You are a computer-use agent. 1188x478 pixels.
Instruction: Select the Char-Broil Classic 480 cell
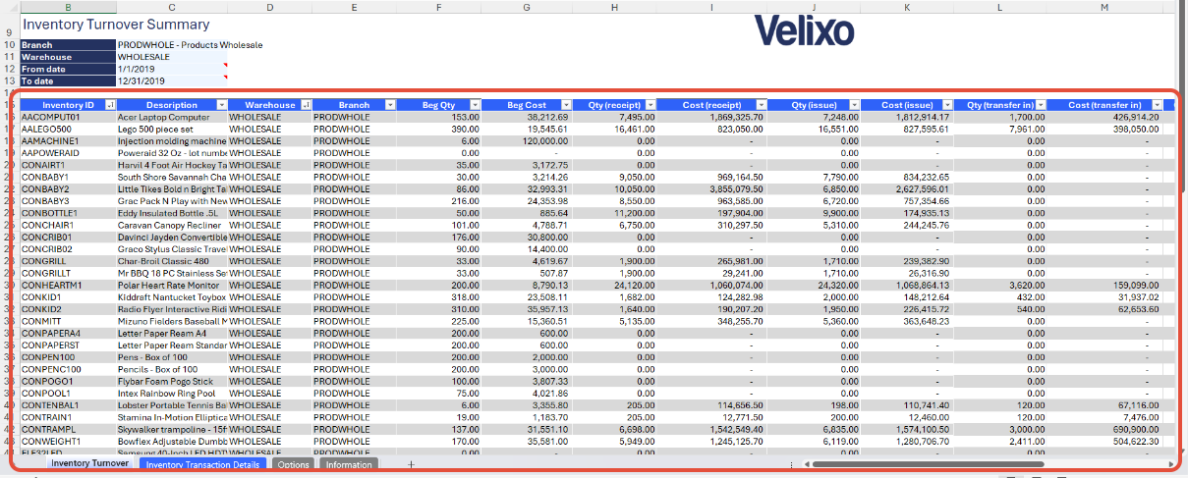click(x=172, y=261)
